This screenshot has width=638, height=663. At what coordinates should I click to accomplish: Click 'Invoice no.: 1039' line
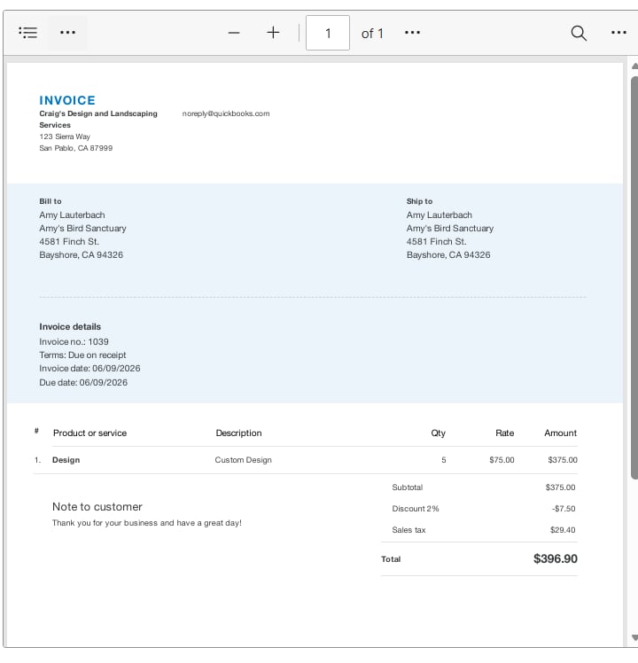pos(74,341)
